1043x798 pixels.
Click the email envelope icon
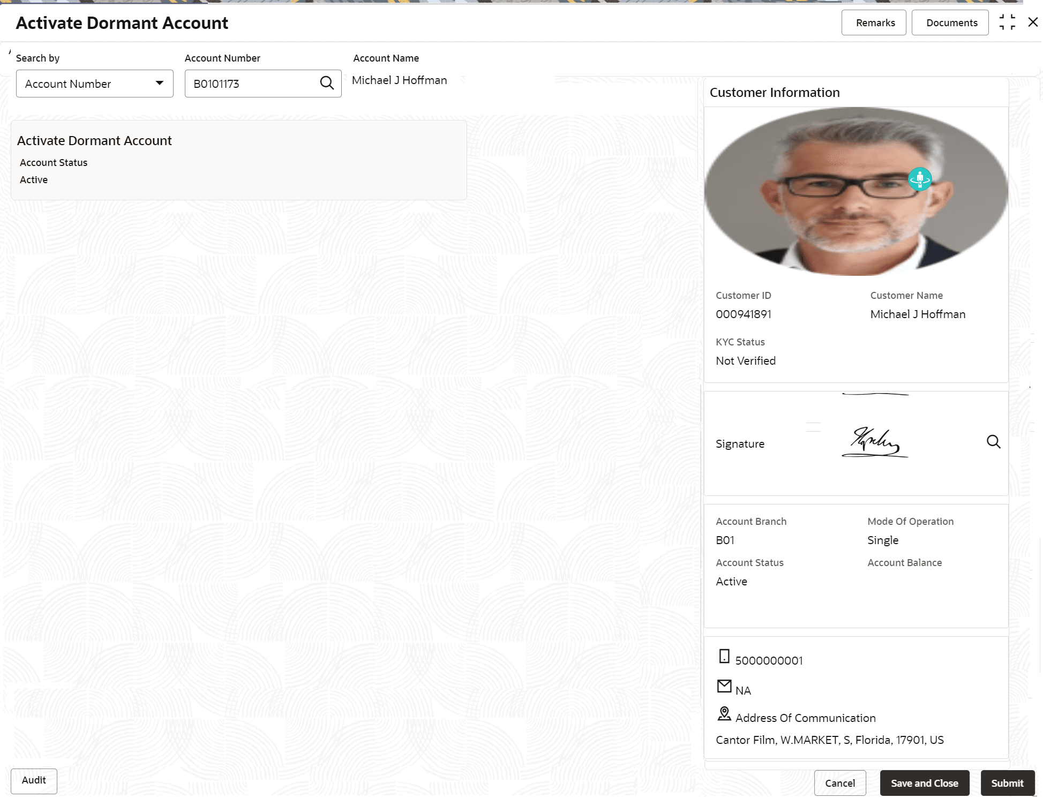point(724,686)
